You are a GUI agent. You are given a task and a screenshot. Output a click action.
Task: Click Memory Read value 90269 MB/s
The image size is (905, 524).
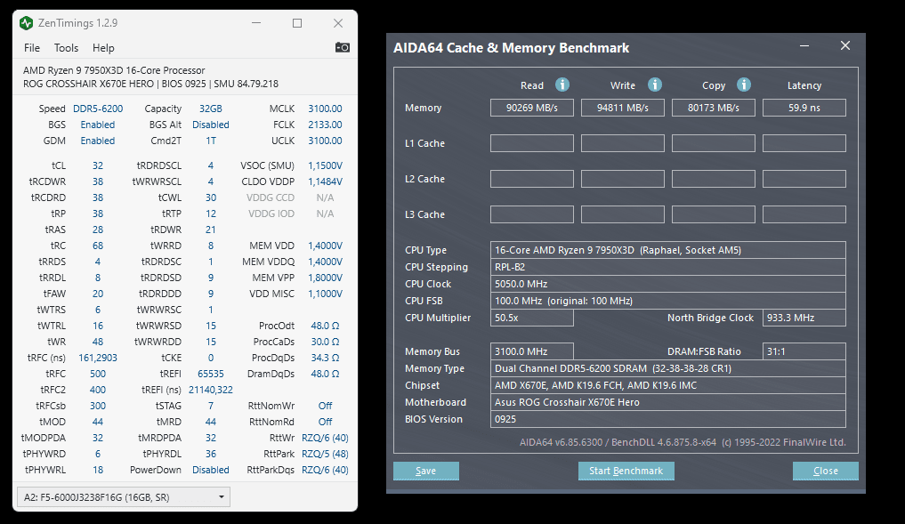pos(532,108)
